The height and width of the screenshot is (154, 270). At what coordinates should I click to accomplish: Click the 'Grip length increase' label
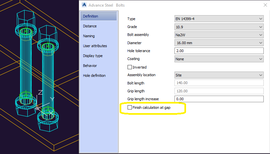(x=143, y=99)
